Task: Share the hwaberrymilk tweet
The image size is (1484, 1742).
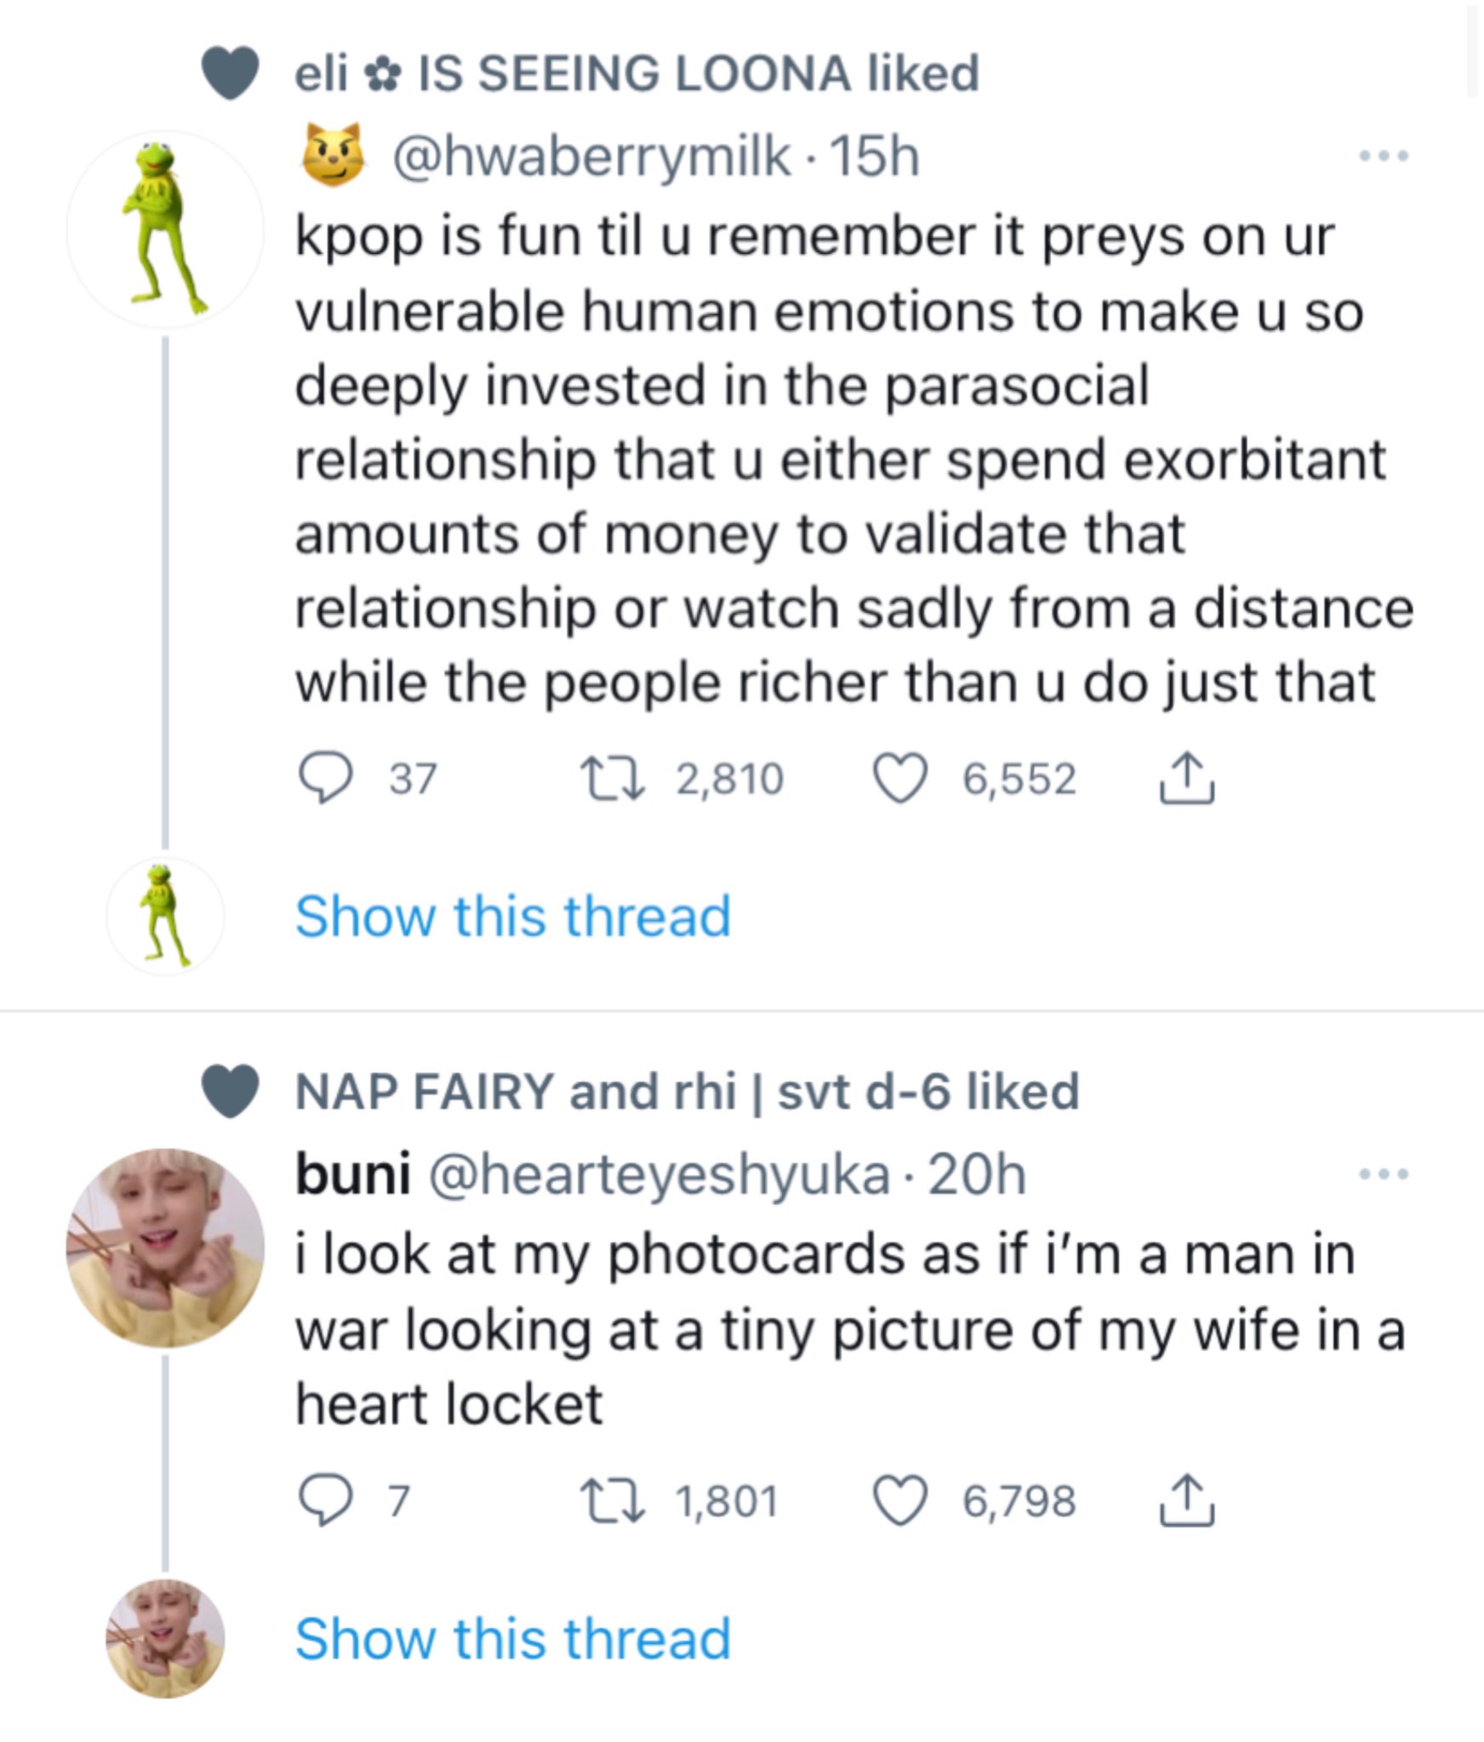Action: pos(1186,779)
